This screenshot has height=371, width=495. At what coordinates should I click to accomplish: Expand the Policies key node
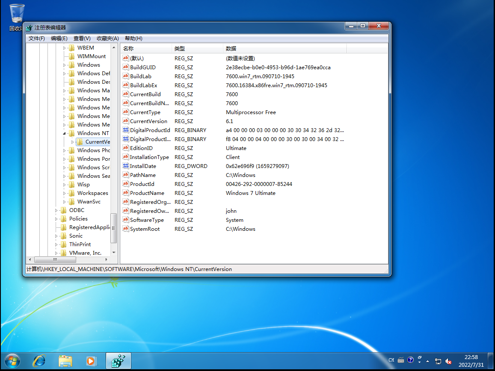point(56,219)
